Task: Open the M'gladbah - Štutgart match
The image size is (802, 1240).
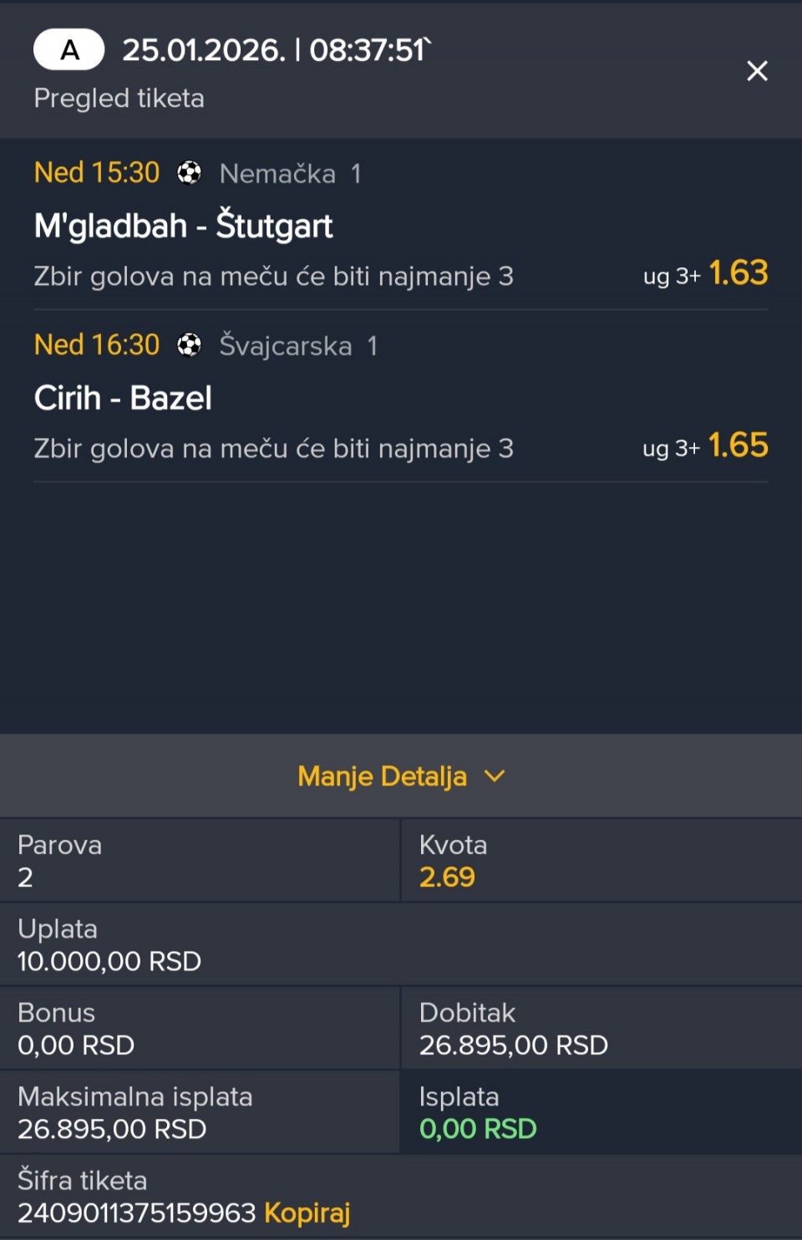Action: [x=184, y=226]
